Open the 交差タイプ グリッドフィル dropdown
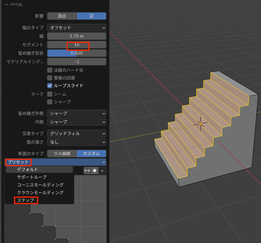The height and width of the screenshot is (243, 261). click(76, 133)
